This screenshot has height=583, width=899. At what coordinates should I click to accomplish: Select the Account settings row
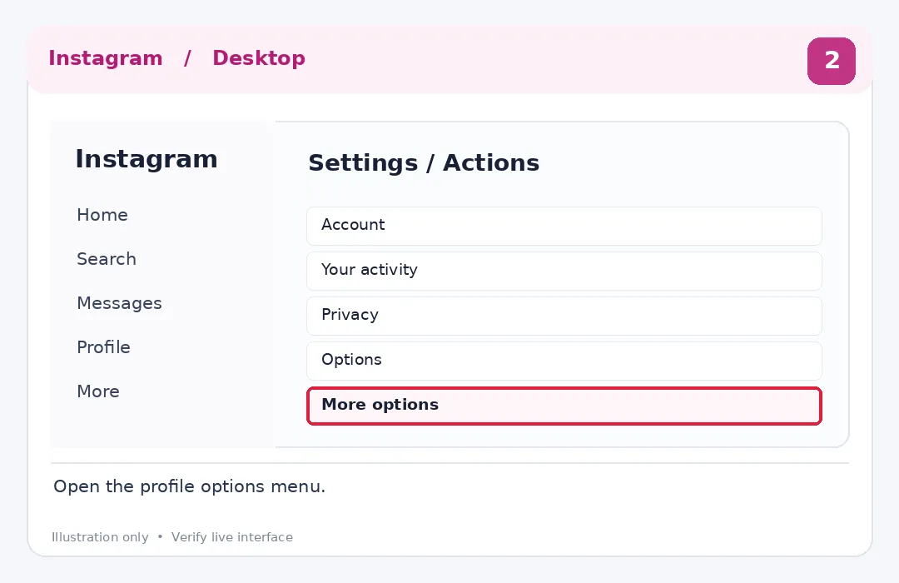564,226
